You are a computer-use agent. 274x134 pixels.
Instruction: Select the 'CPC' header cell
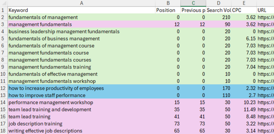[244, 10]
